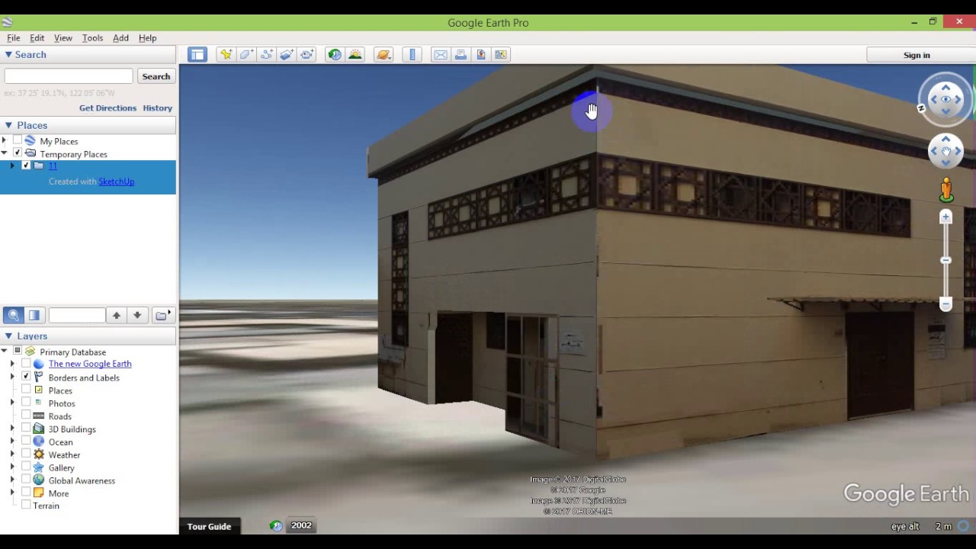Image resolution: width=976 pixels, height=549 pixels.
Task: Enable the Terrain layer checkbox
Action: click(26, 505)
